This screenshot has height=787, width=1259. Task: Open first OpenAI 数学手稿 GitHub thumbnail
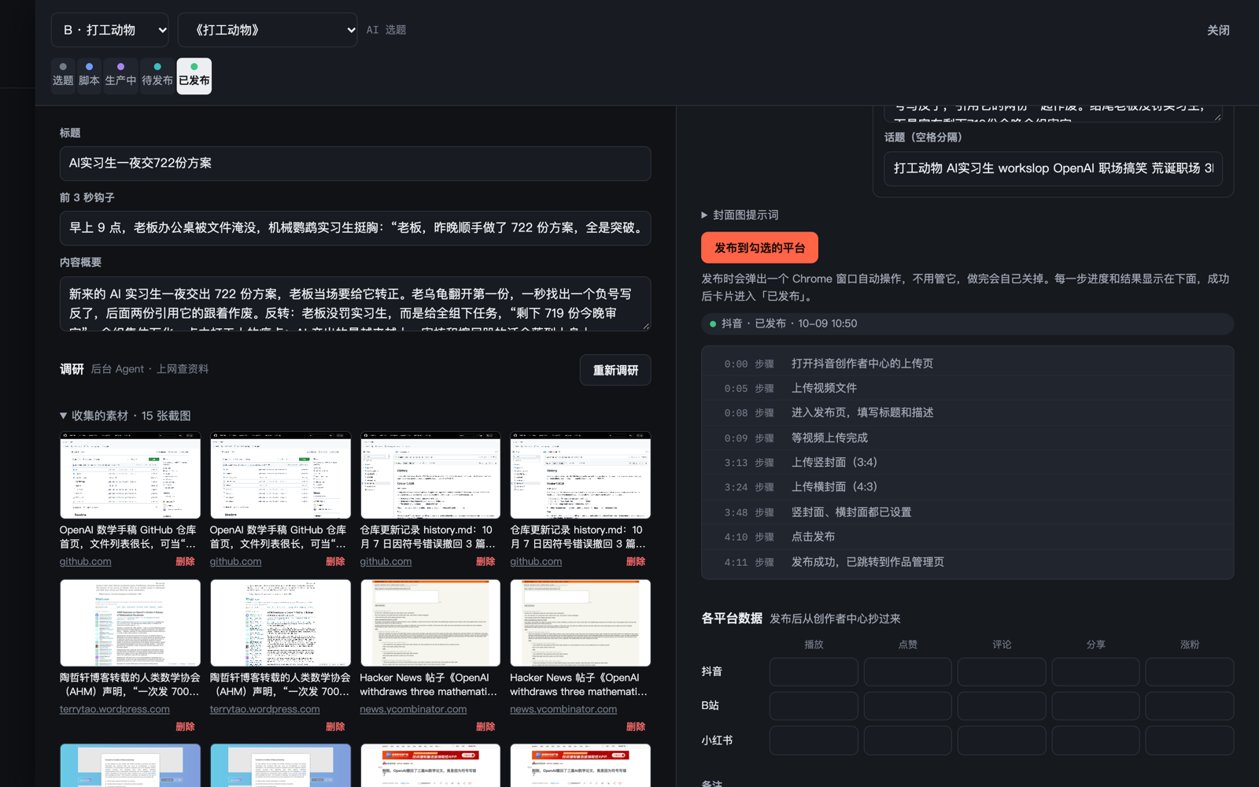coord(131,475)
